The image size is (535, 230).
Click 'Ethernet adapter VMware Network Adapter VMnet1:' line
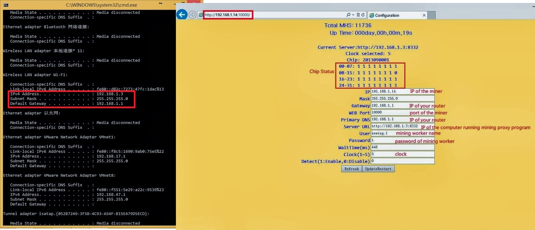59,137
